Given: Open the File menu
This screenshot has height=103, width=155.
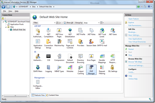Looking at the screenshot, I should pos(5,11).
